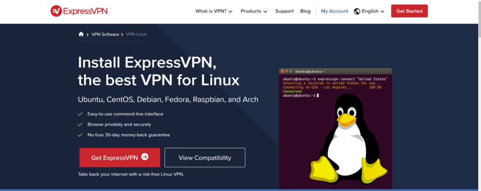The height and width of the screenshot is (191, 481).
Task: Click the Install ExpressVPN heading
Action: pyautogui.click(x=159, y=72)
